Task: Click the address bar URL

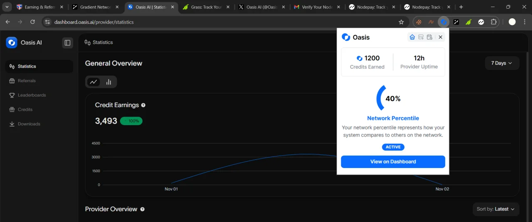Action: (x=94, y=22)
